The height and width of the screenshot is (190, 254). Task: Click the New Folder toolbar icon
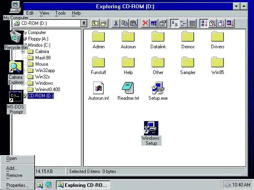(104, 24)
